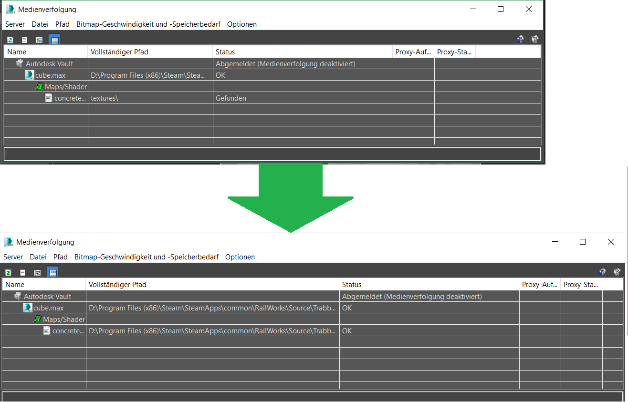The height and width of the screenshot is (402, 628).
Task: Click the list view icon in lower window
Action: tap(22, 273)
